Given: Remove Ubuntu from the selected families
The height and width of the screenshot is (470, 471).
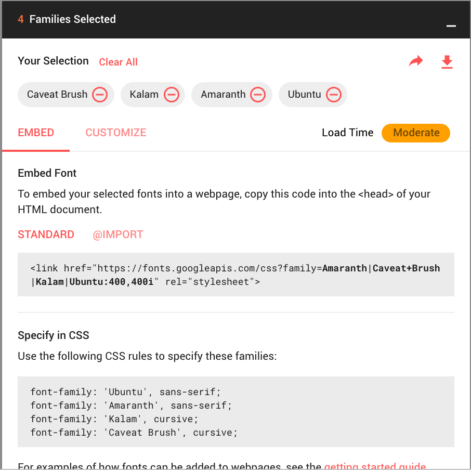Looking at the screenshot, I should (333, 95).
